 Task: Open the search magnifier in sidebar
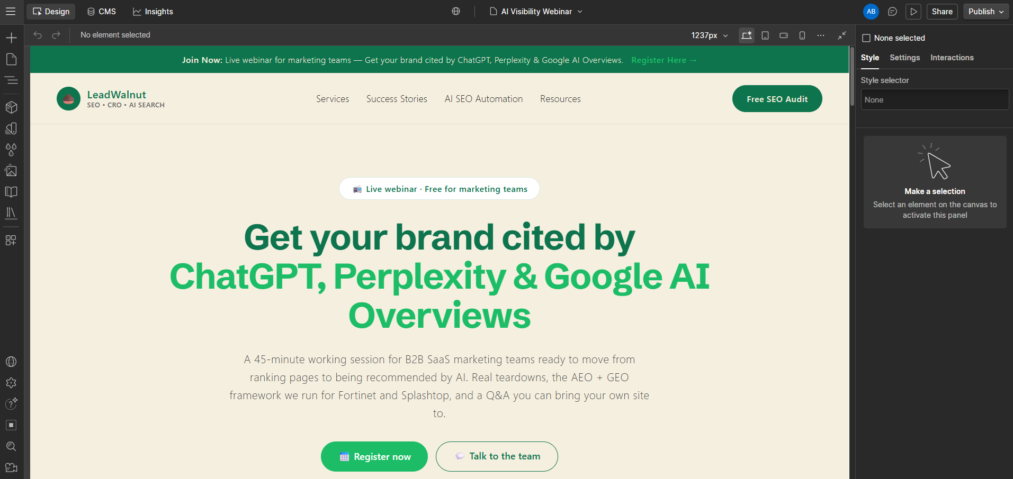point(11,446)
